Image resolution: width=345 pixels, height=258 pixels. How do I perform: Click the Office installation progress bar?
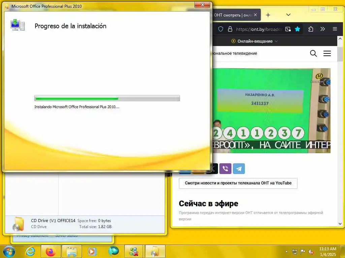click(x=107, y=98)
